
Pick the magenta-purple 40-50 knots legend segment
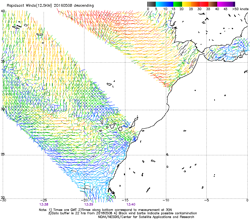(x=226, y=4)
